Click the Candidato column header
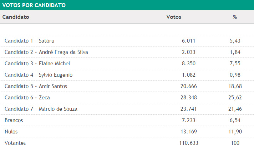This screenshot has width=254, height=148. [x=16, y=17]
